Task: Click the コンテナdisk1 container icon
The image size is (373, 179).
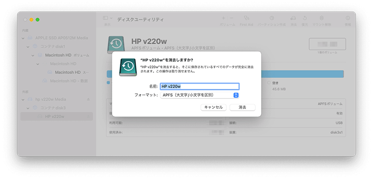Action: 35,46
